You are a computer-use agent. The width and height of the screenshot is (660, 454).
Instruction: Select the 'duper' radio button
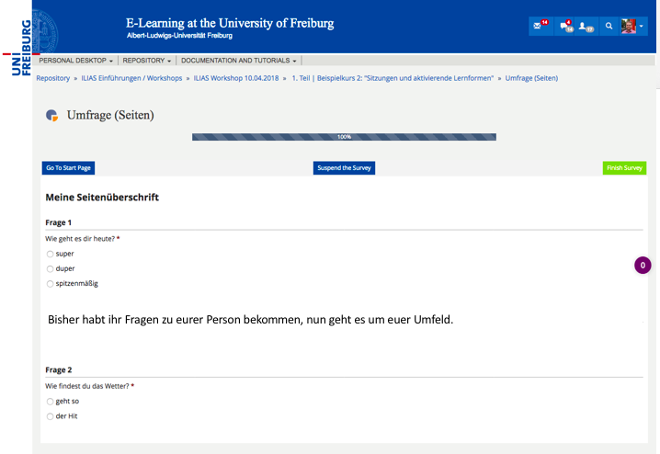(51, 268)
